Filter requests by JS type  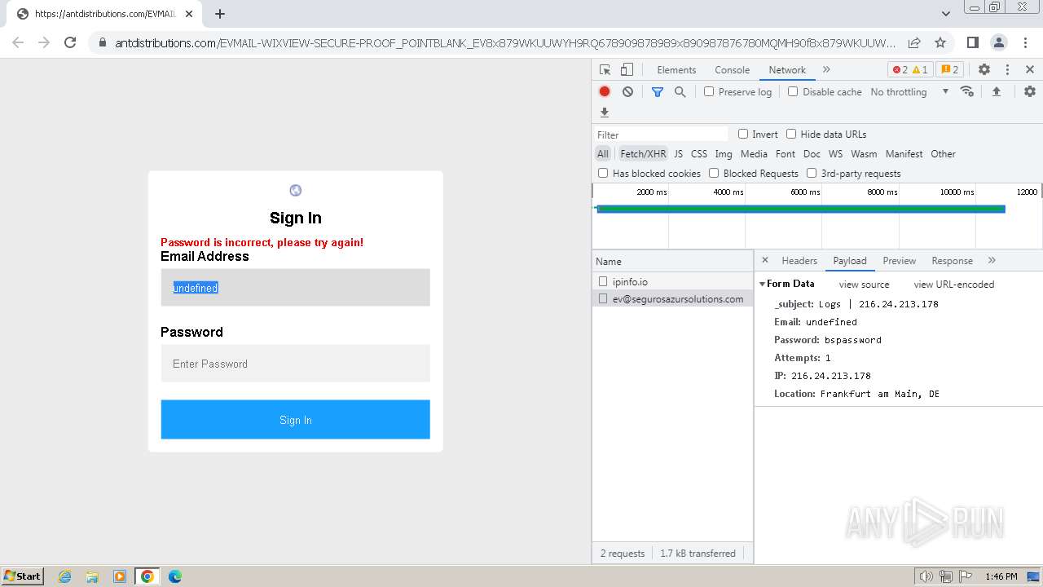[678, 153]
